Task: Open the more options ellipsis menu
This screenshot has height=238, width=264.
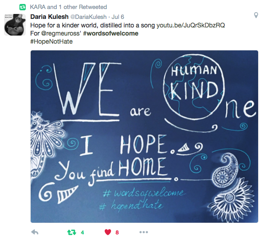Action: (144, 232)
